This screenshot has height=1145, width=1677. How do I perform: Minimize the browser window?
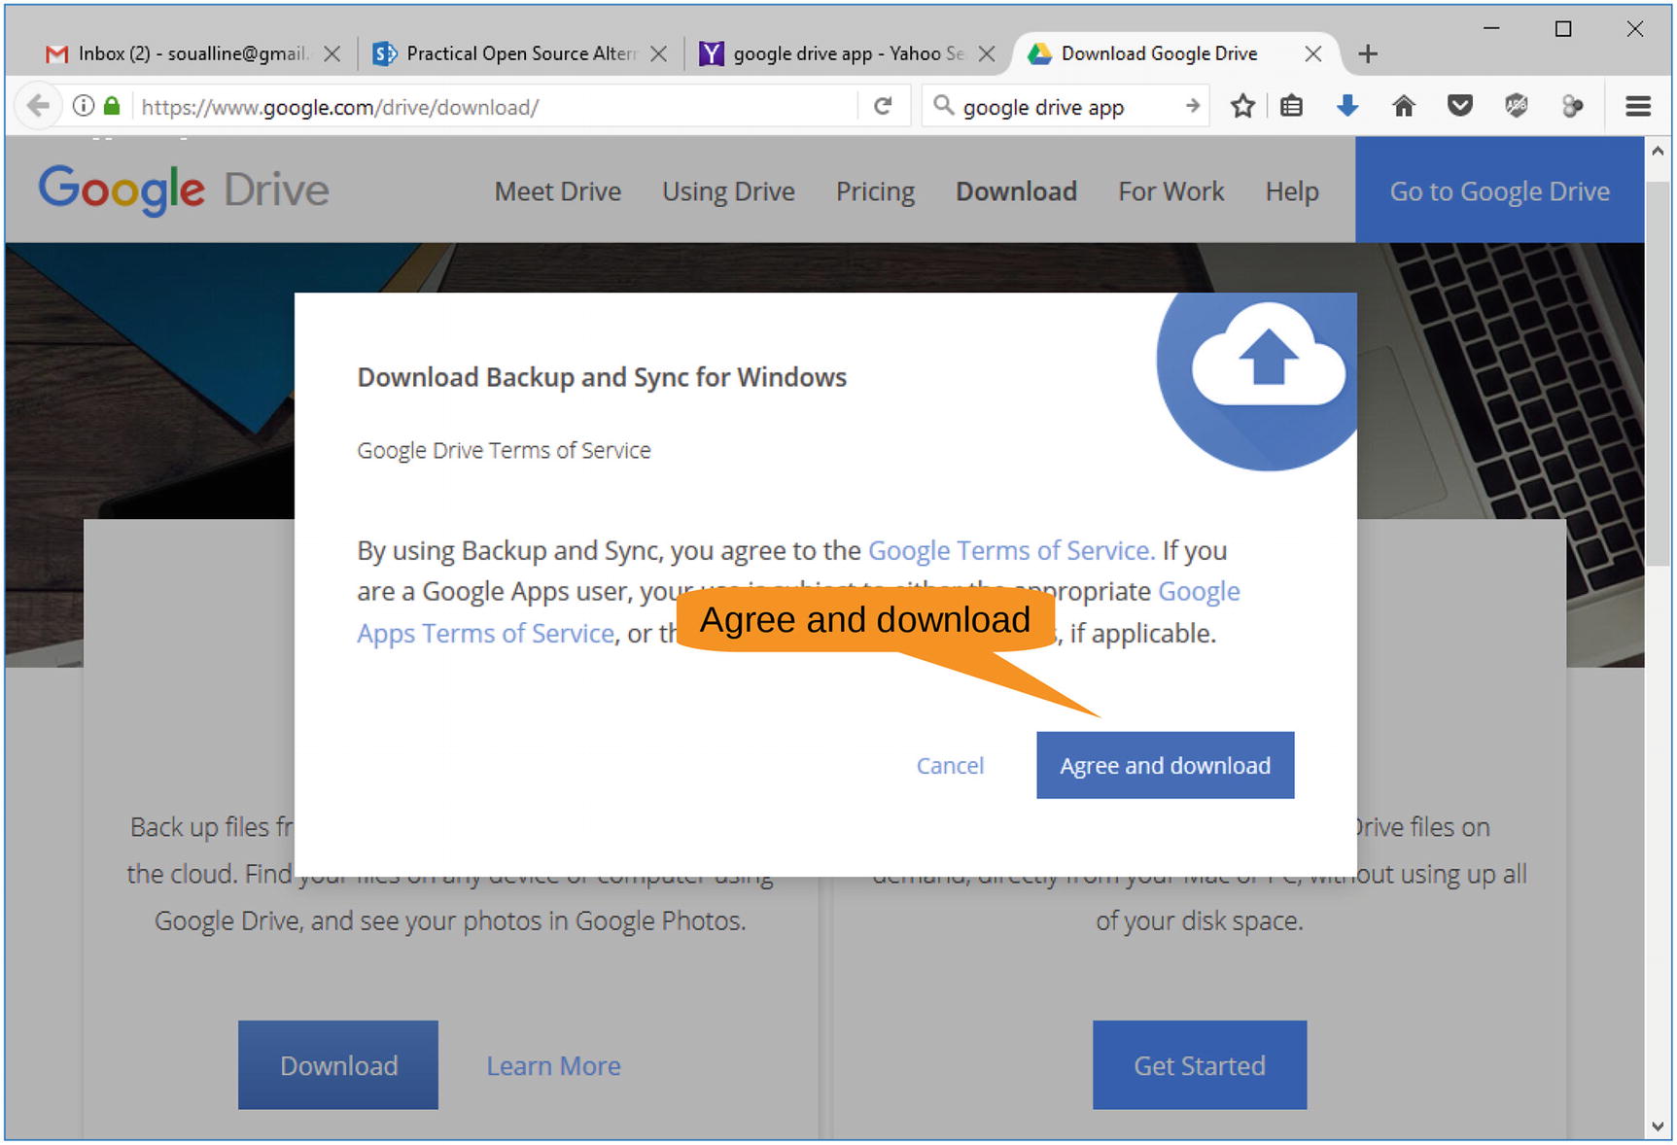(x=1491, y=29)
